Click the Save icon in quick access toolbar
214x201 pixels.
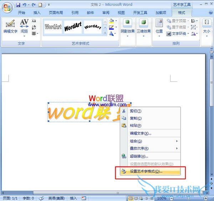pos(18,5)
